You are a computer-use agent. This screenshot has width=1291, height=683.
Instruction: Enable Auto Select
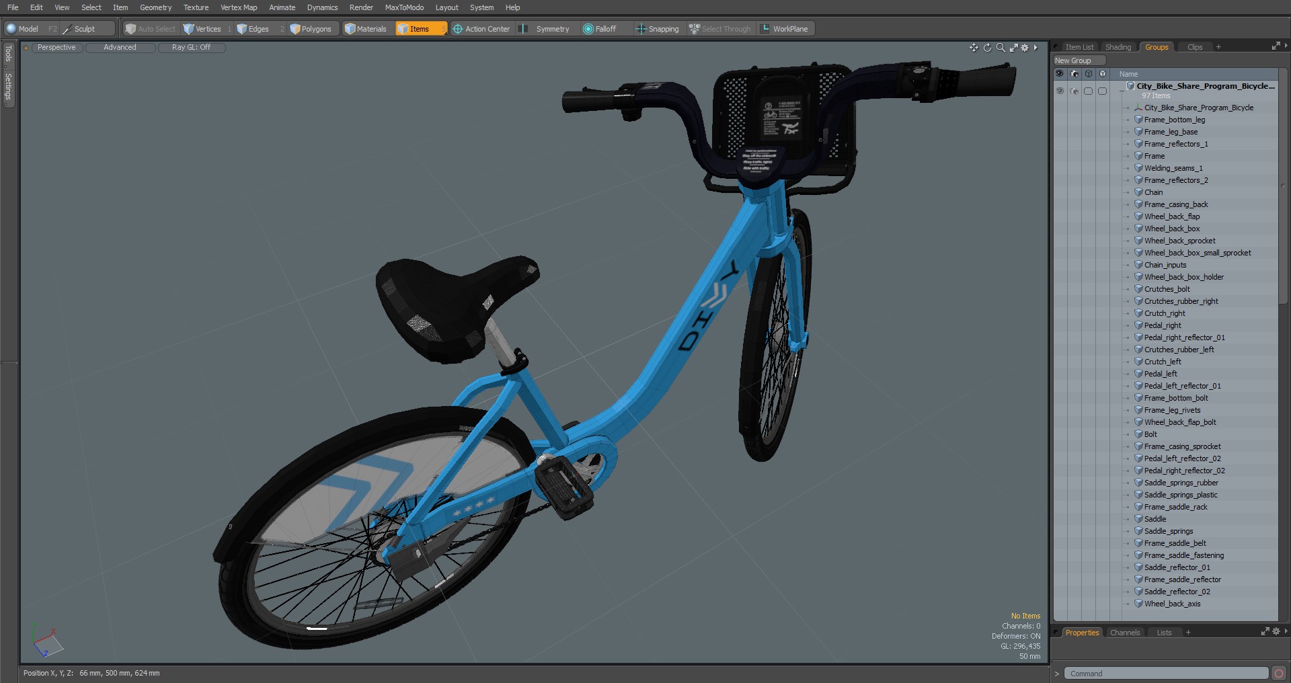(151, 29)
